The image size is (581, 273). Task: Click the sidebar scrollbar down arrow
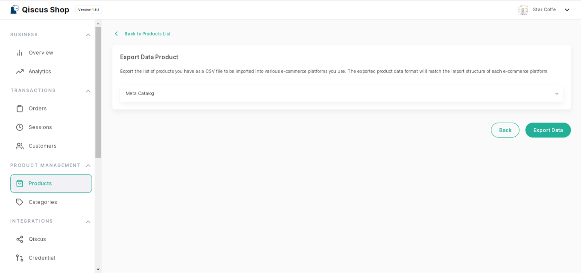(98, 270)
